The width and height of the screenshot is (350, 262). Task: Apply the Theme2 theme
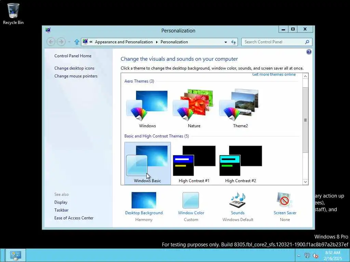click(240, 108)
